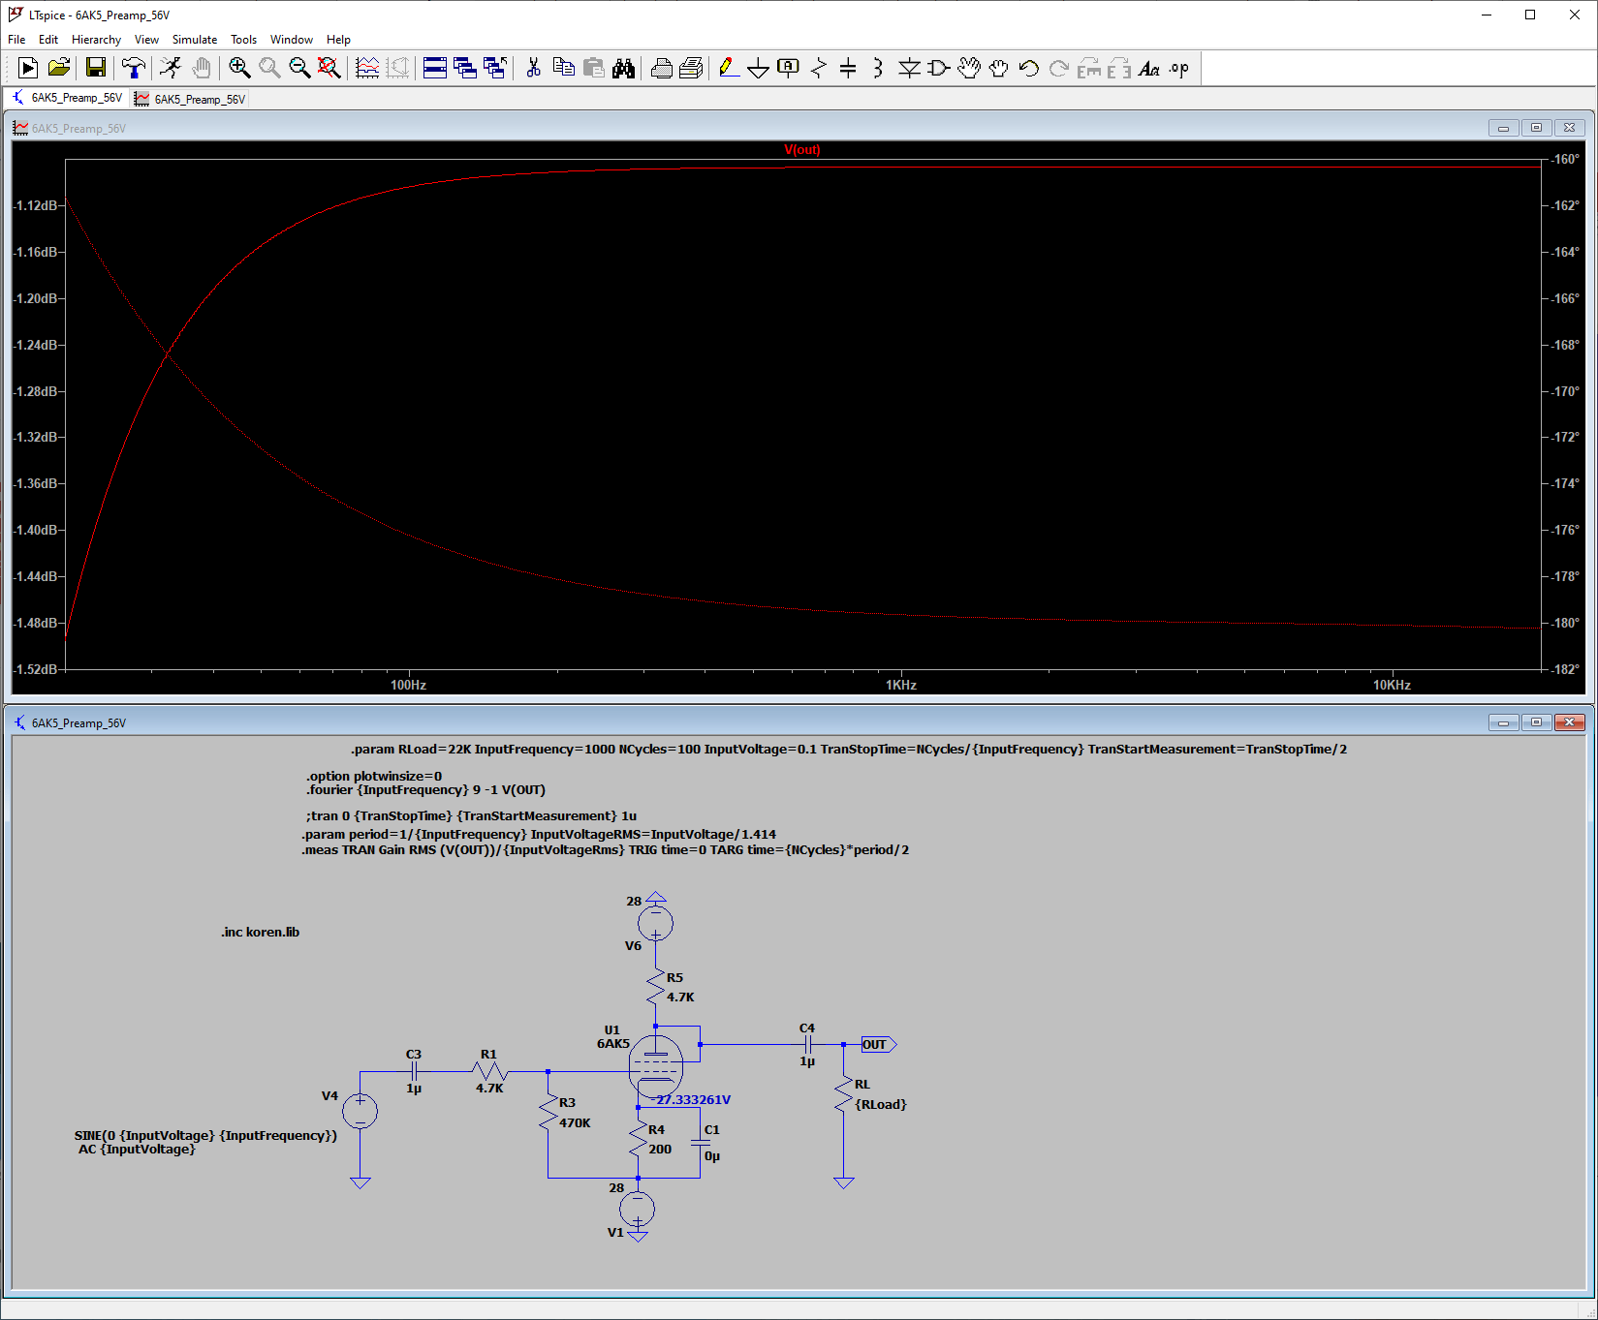This screenshot has height=1320, width=1598.
Task: Open the Window menu
Action: tap(292, 40)
